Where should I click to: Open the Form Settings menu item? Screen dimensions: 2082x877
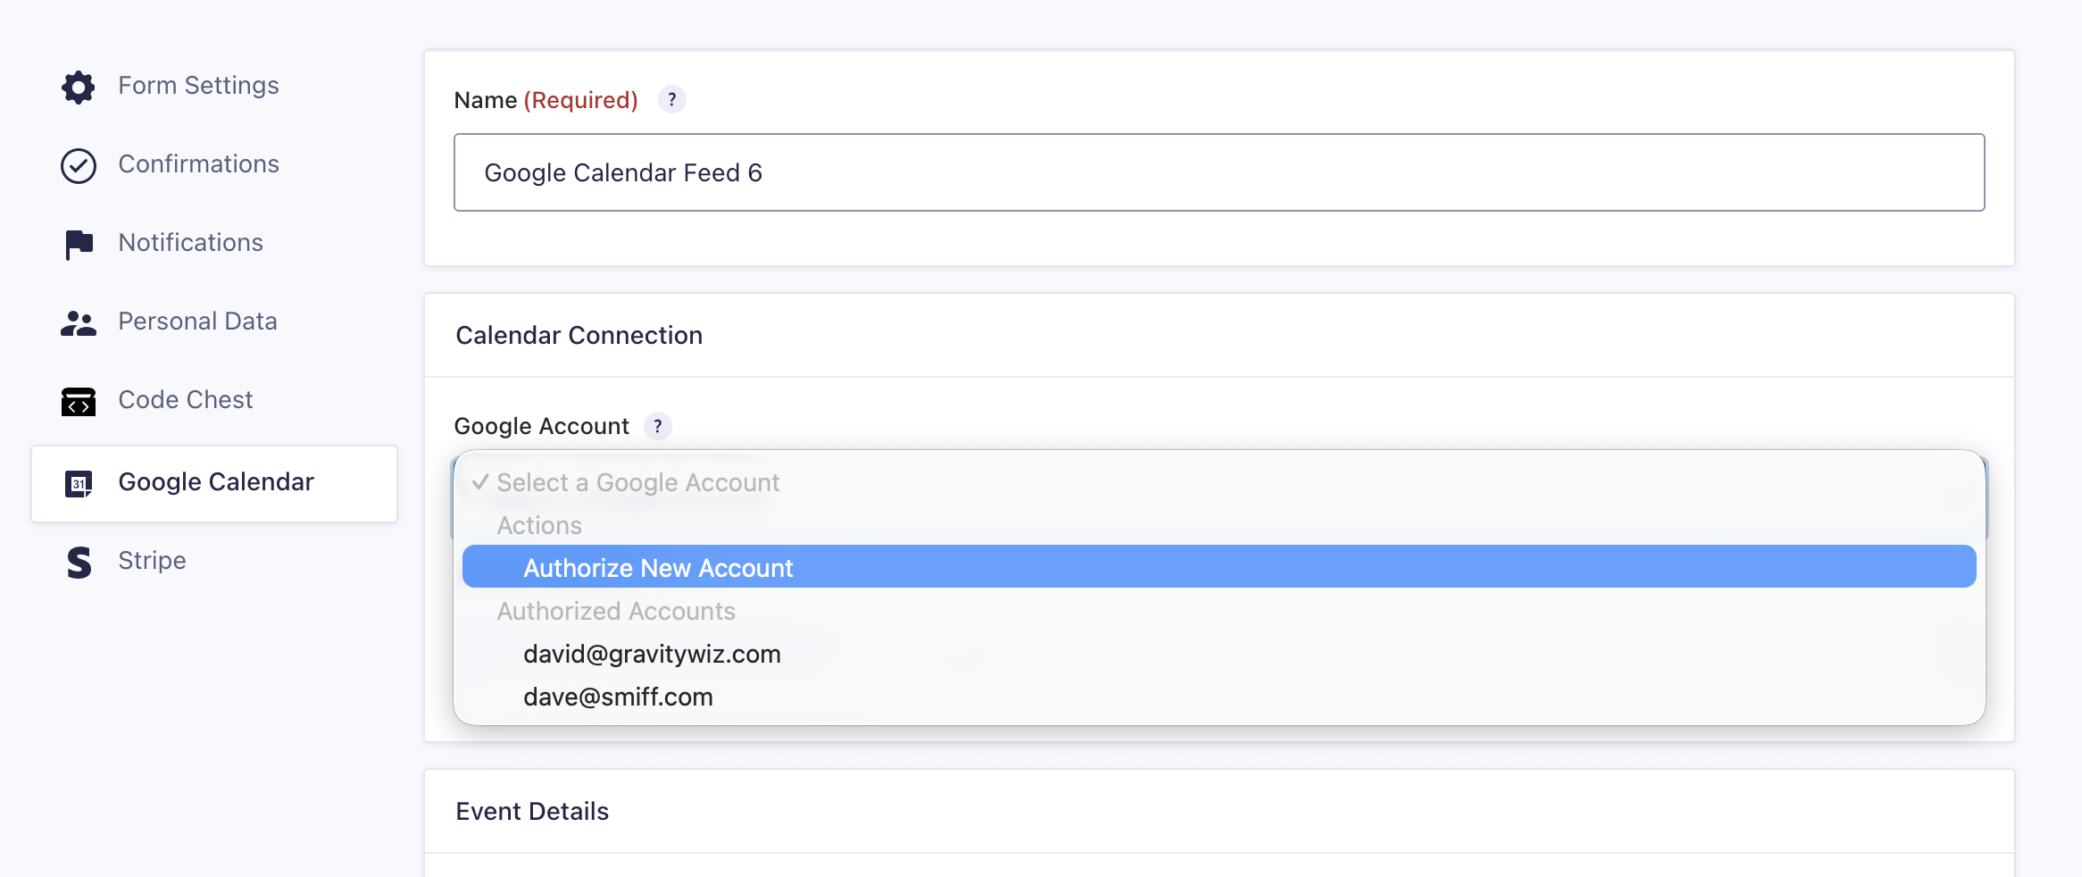point(198,86)
